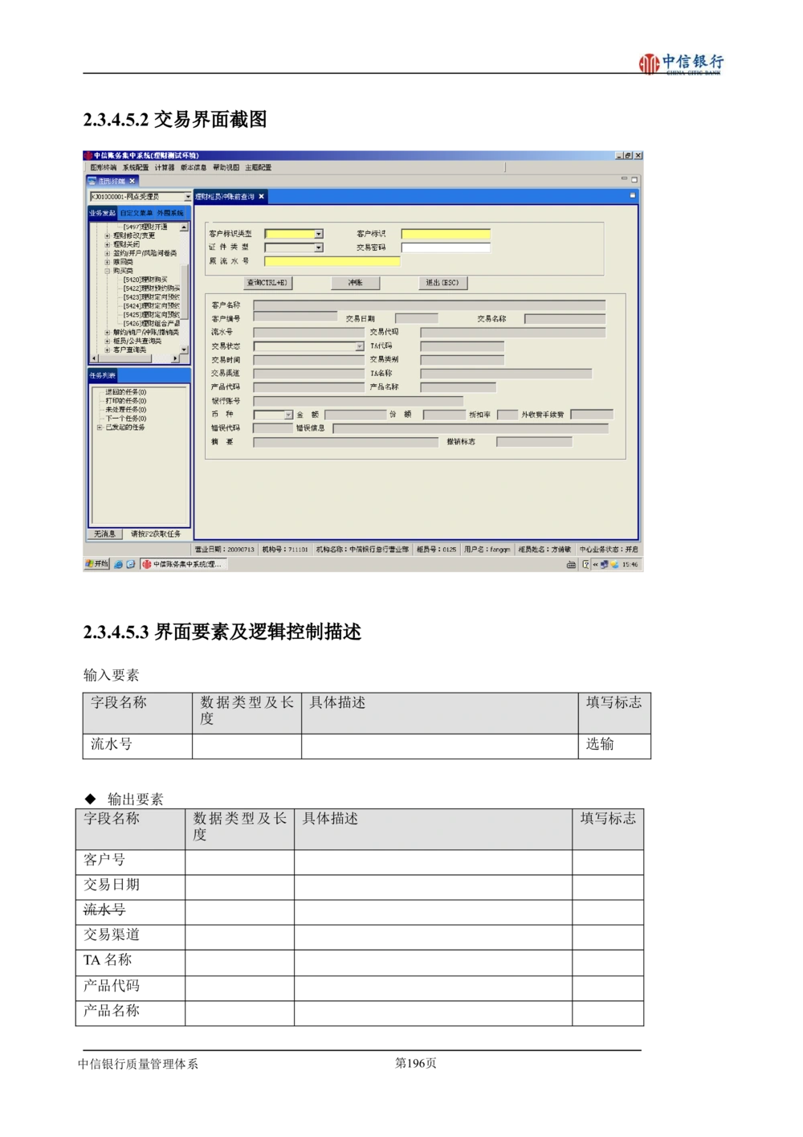Viewport: 803px width, 1137px height.
Task: Close the 理财柜员冲账前查询 tab
Action: tap(261, 197)
